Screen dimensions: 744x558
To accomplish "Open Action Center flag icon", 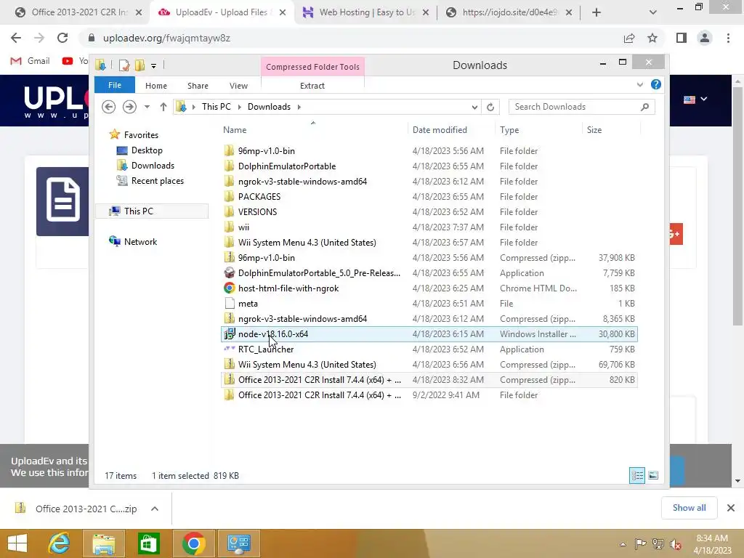I will pyautogui.click(x=640, y=543).
